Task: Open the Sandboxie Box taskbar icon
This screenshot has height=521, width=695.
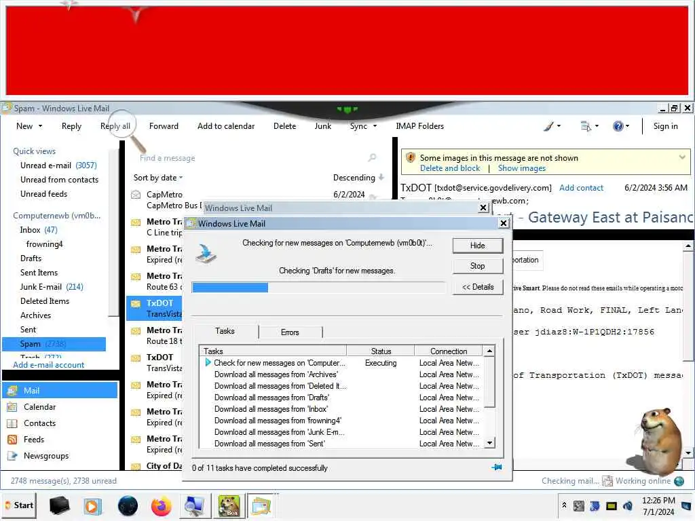Action: click(x=229, y=506)
